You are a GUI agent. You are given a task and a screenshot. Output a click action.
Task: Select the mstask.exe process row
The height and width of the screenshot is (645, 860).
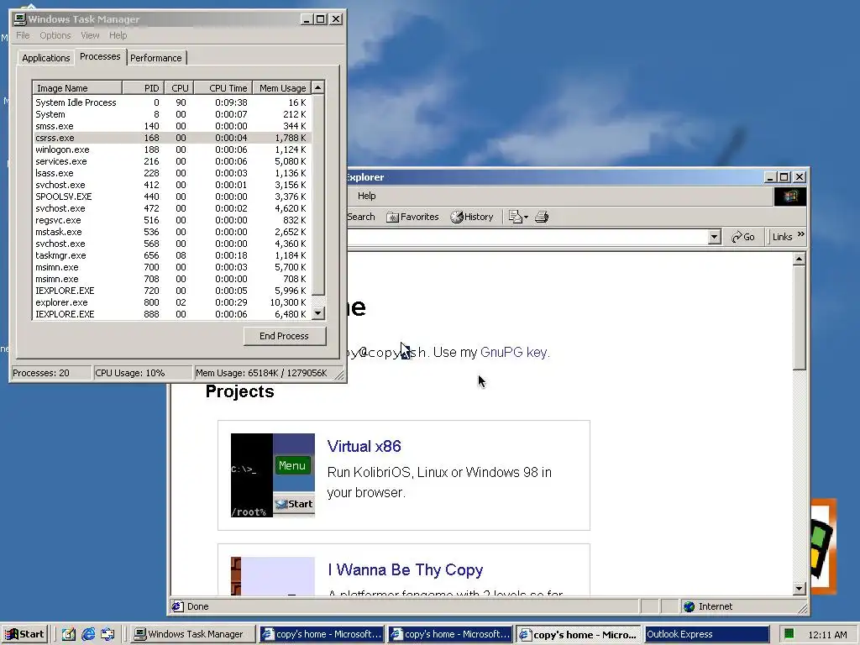point(172,232)
